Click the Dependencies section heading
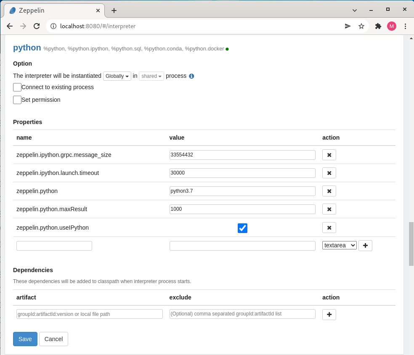414x355 pixels. pos(33,270)
